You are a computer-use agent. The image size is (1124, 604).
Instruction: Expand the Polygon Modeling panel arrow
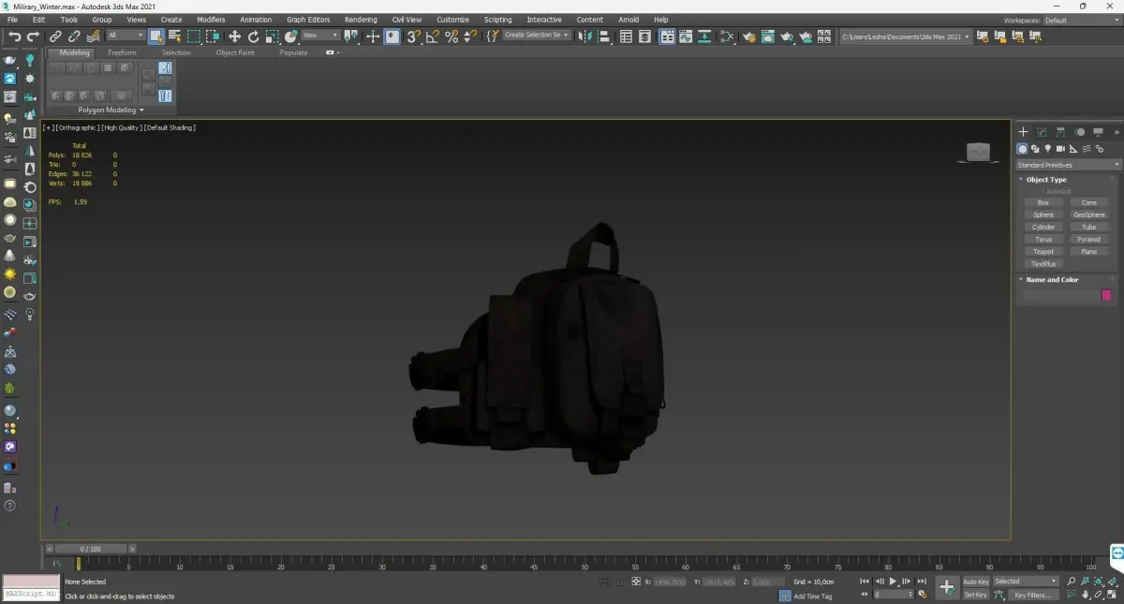141,110
